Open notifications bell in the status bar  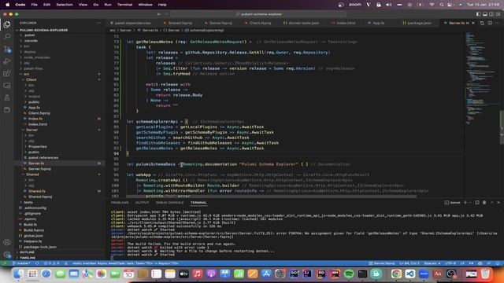coord(498,263)
